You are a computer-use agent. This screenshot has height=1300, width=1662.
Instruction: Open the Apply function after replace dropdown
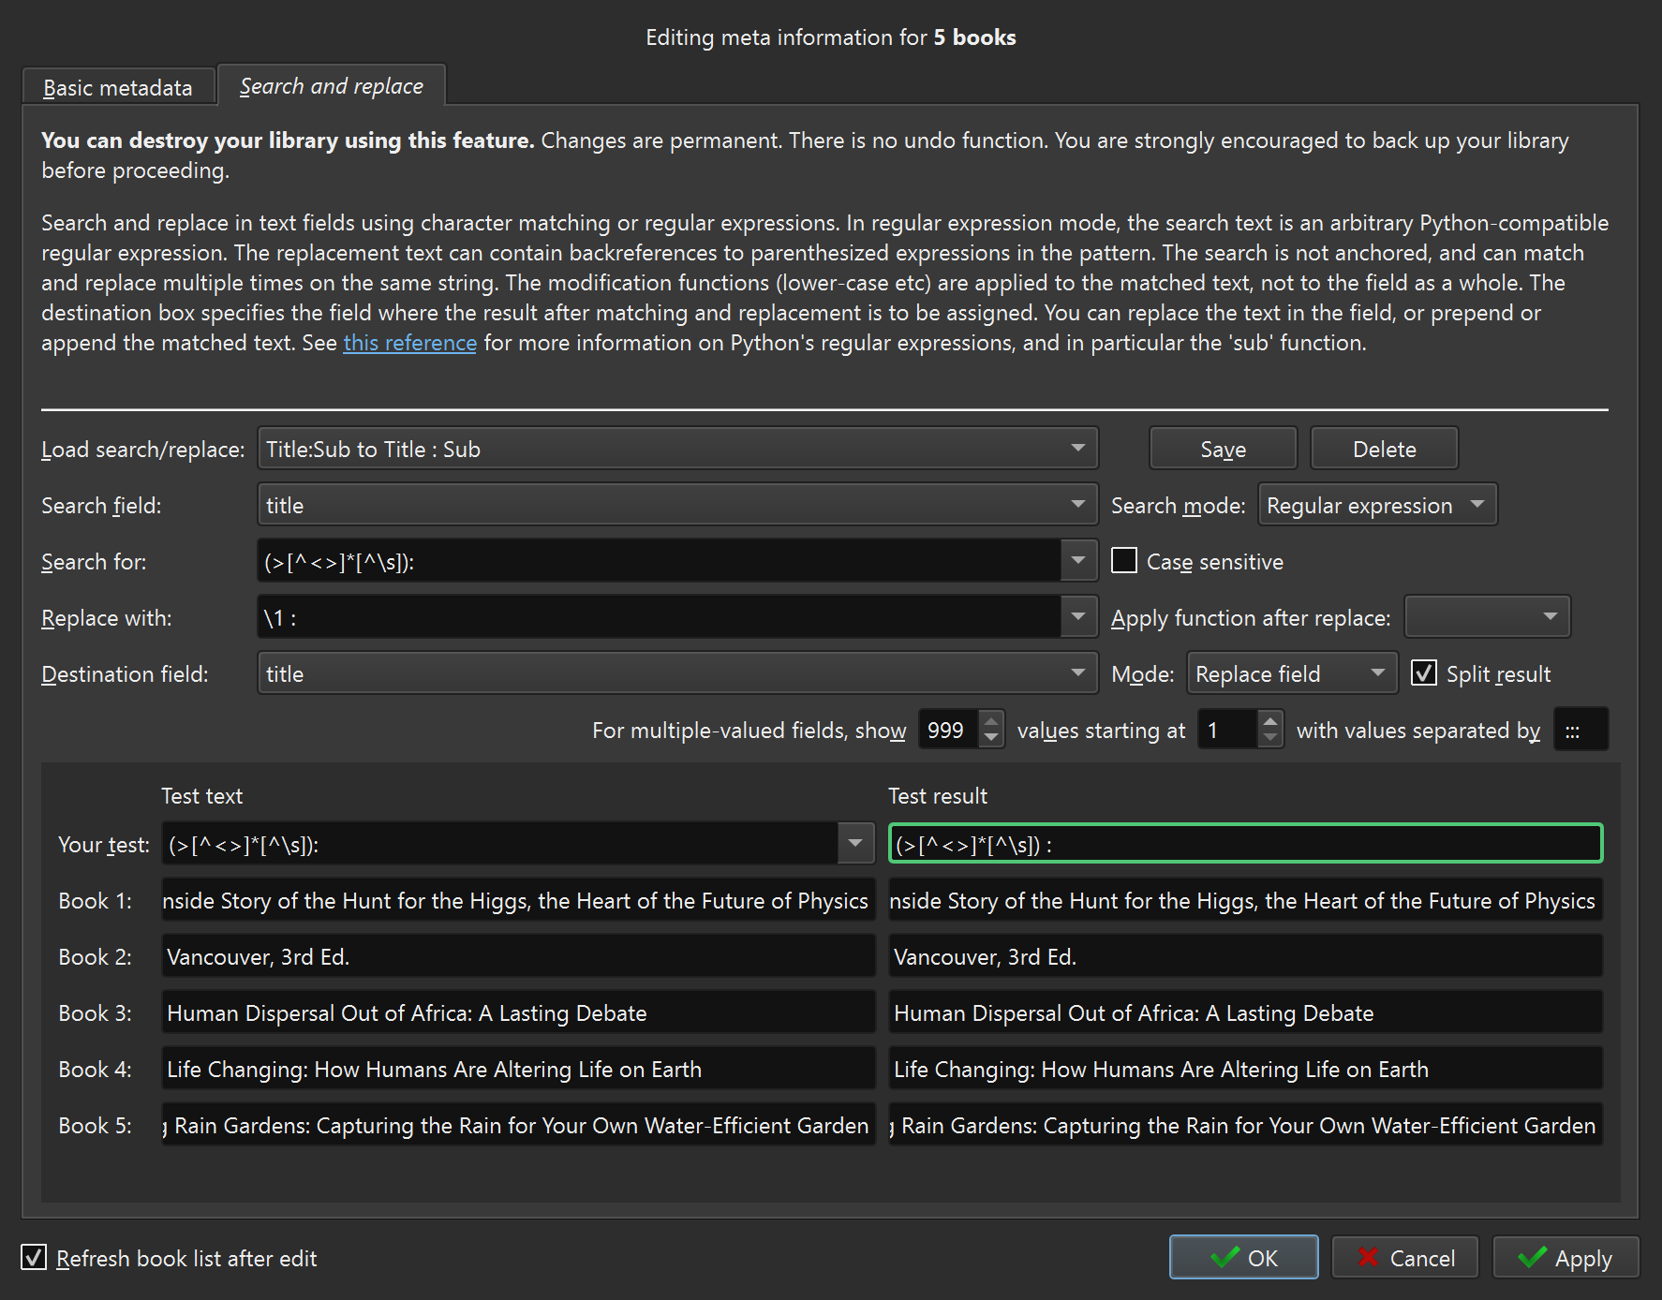point(1487,618)
